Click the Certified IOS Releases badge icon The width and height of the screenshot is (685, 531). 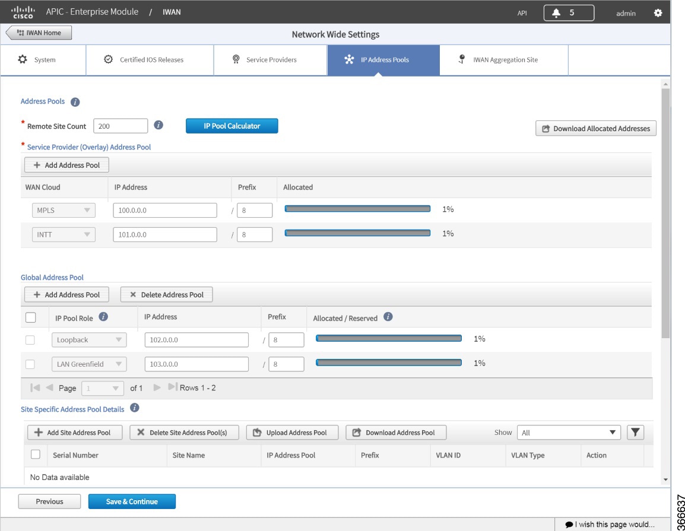click(x=109, y=59)
